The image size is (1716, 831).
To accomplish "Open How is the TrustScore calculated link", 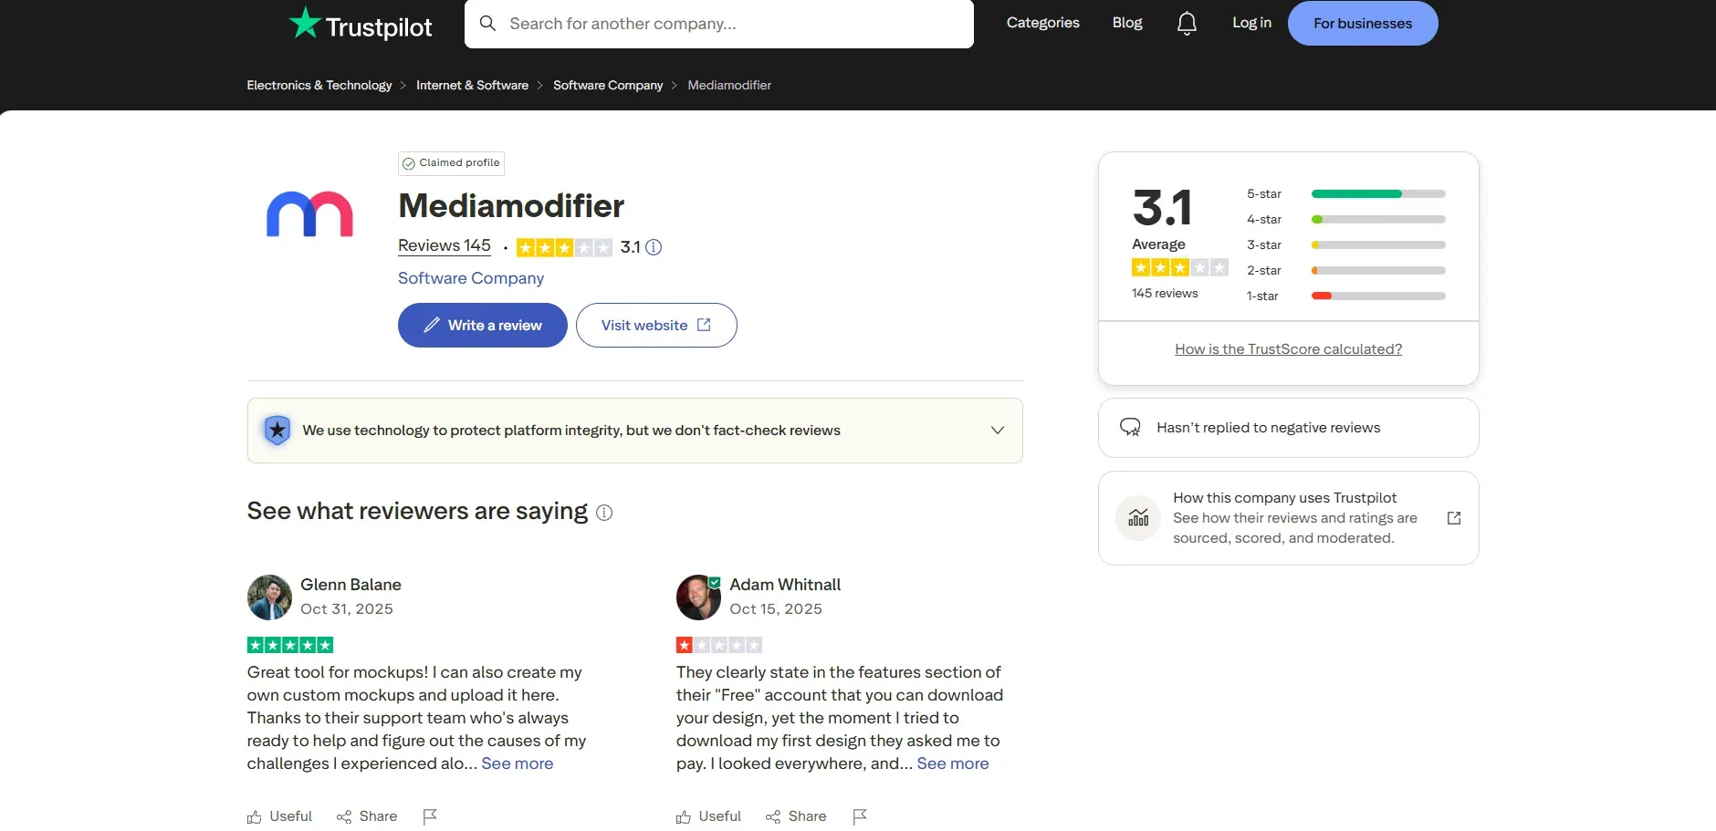I will point(1288,348).
